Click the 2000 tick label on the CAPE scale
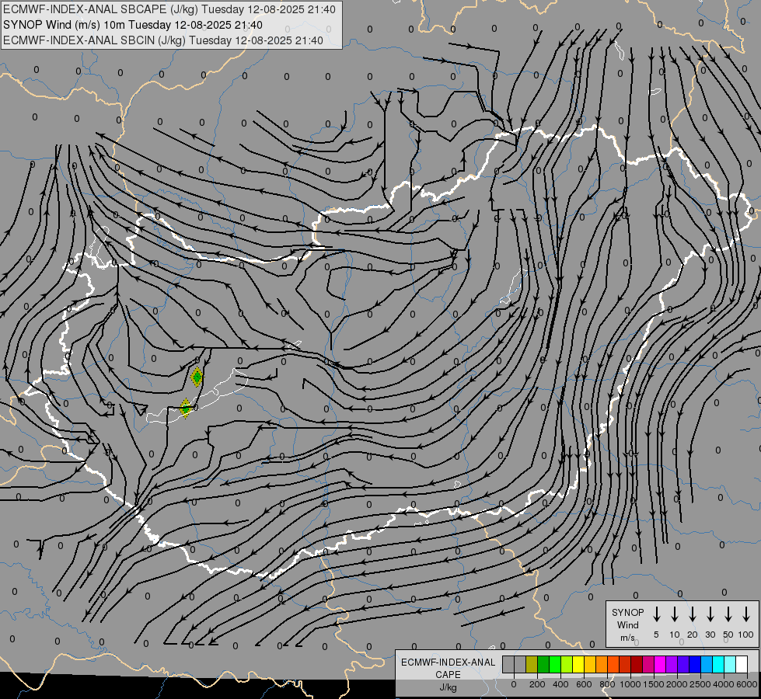 point(677,684)
